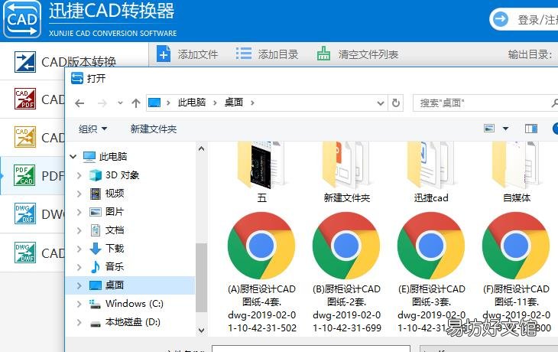Select the PDF to CAD sidebar icon
558x352 pixels.
pyautogui.click(x=24, y=175)
